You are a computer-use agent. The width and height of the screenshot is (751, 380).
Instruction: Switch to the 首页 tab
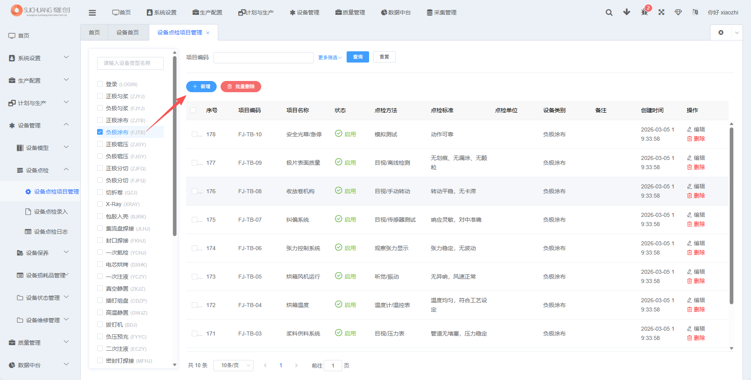tap(94, 32)
